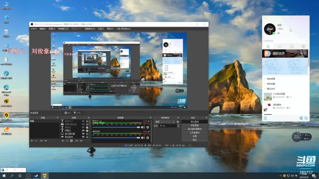319x179 pixels.
Task: Show next card with right carousel arrow
Action: click(x=307, y=66)
